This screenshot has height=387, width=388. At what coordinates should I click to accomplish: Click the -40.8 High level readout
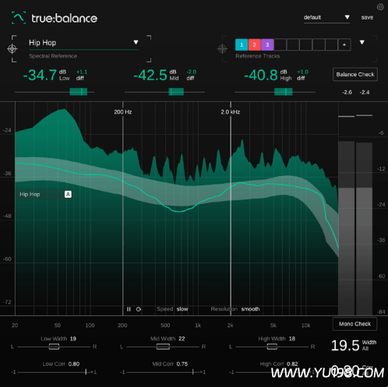pos(261,76)
